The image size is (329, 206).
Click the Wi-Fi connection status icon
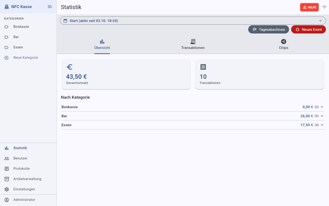(x=324, y=7)
